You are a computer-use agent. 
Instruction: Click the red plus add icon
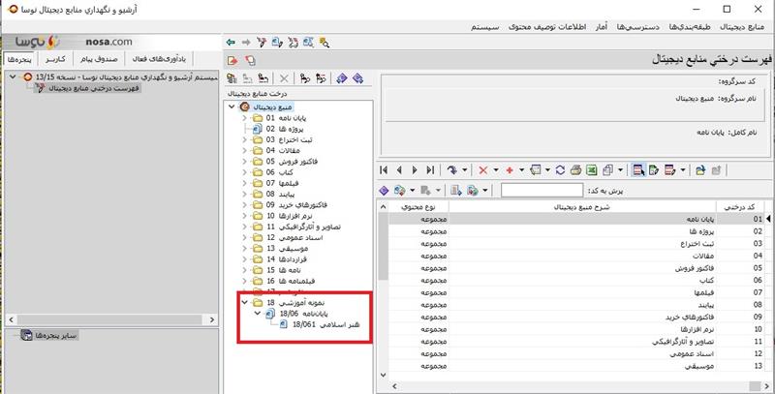click(509, 169)
